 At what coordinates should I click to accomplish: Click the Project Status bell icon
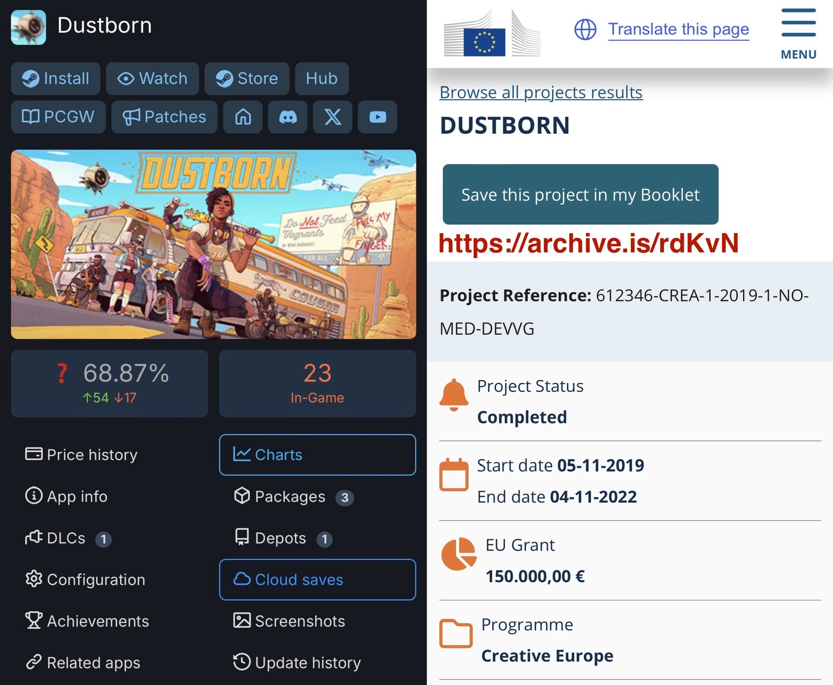pos(454,395)
